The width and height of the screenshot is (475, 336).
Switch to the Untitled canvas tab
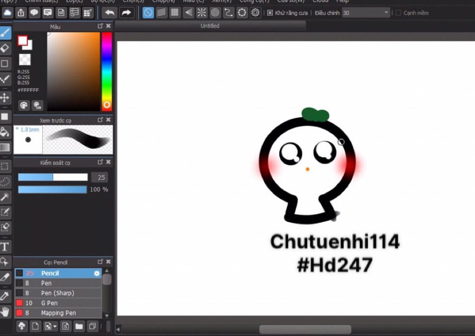(x=210, y=26)
